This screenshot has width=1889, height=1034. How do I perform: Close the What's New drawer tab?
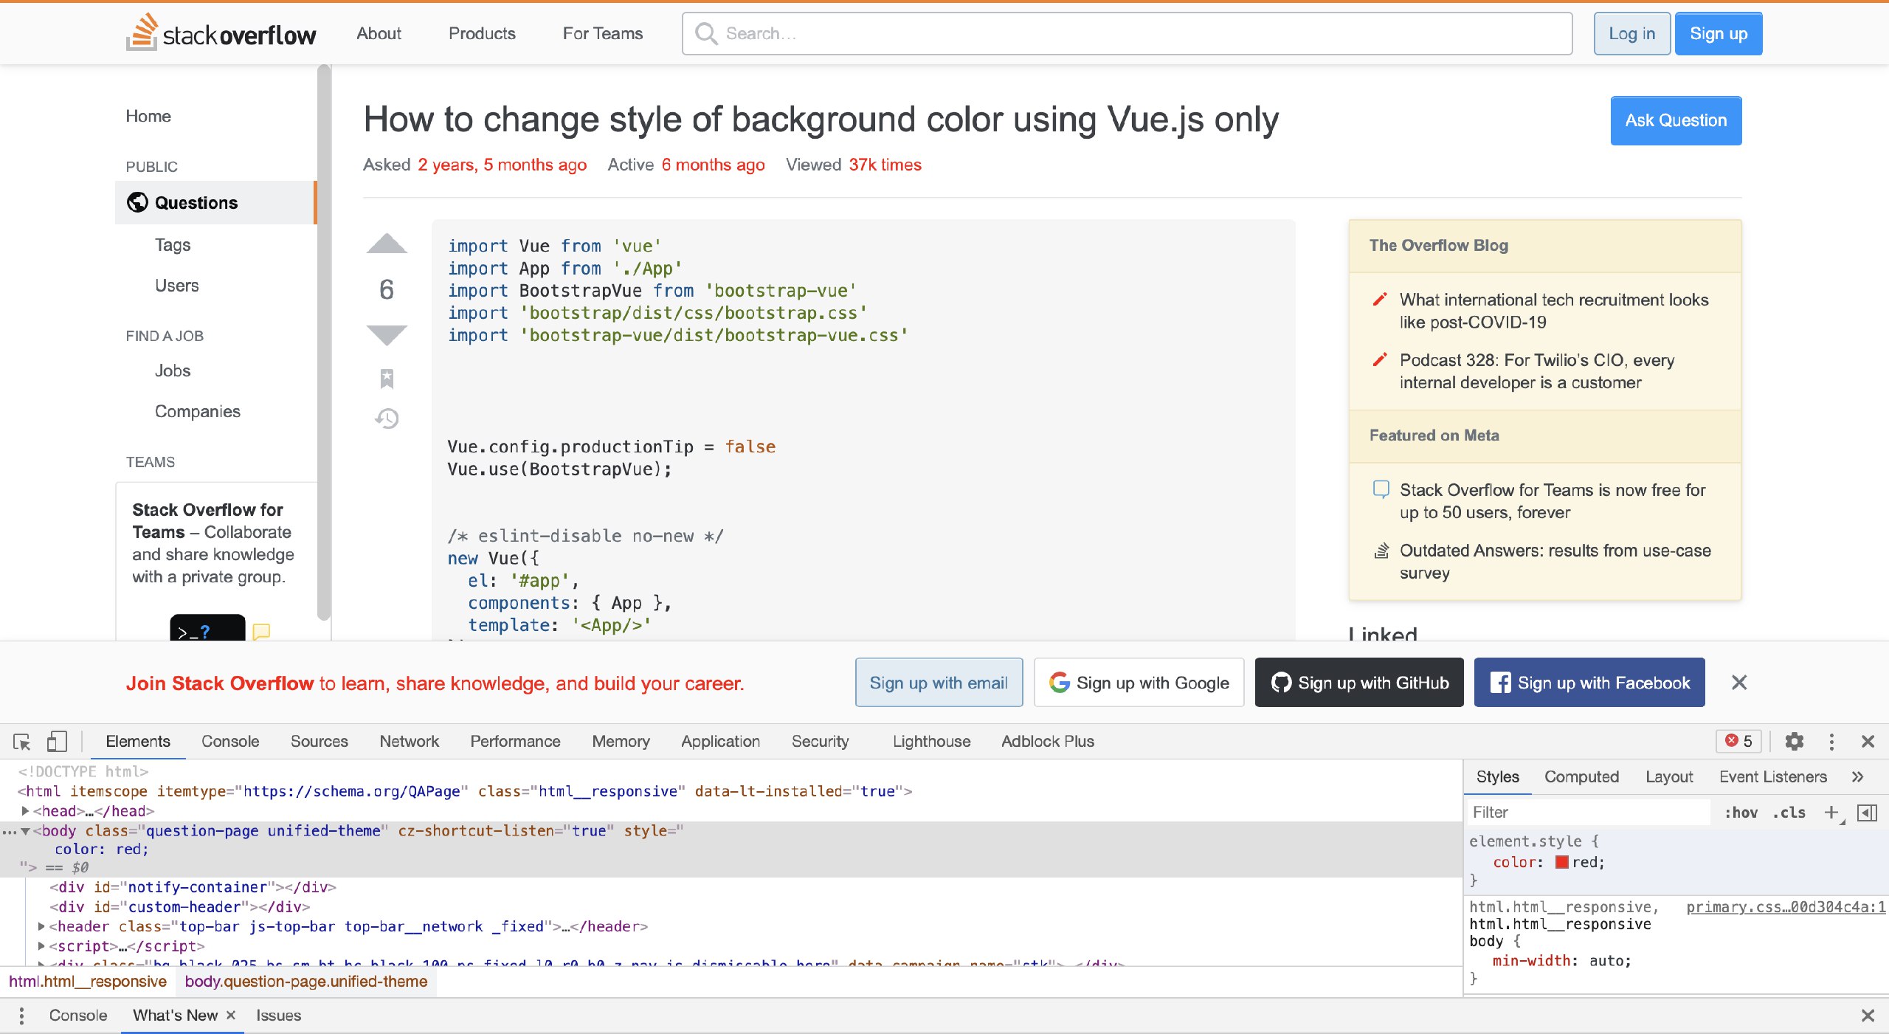(x=231, y=1015)
